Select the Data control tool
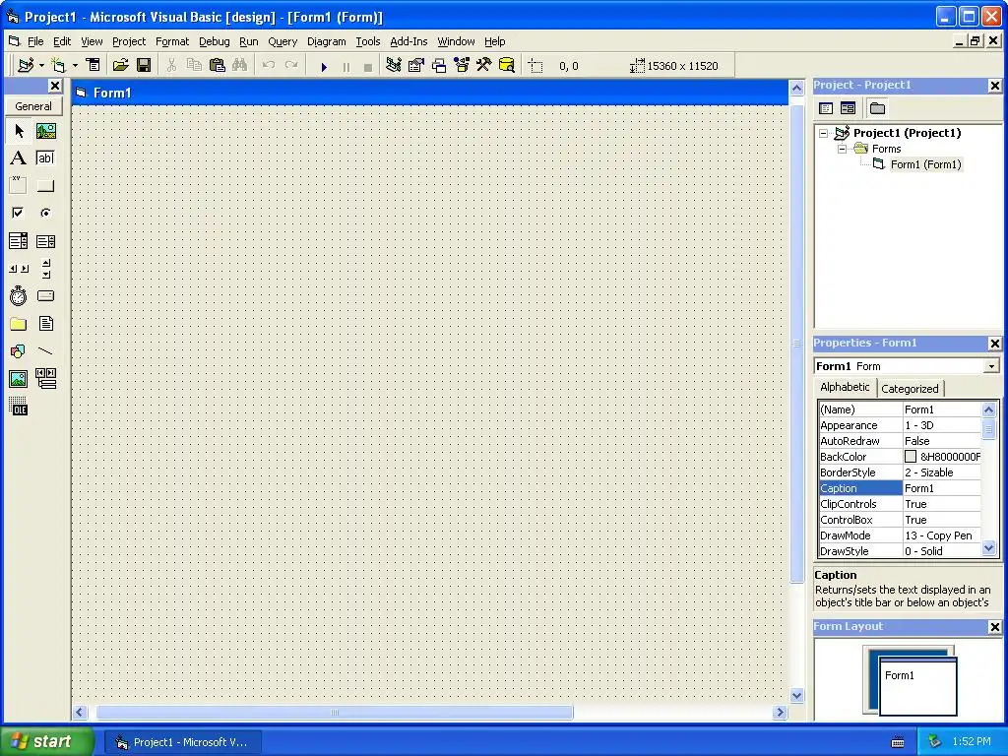This screenshot has width=1008, height=756. (x=45, y=379)
